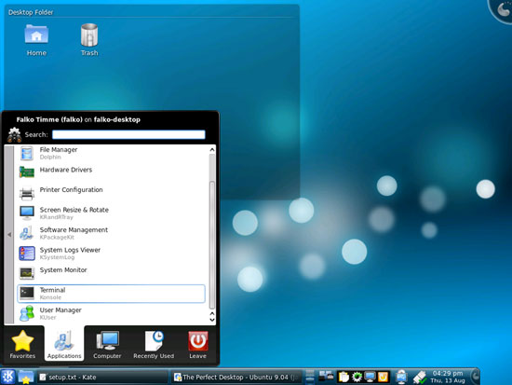Switch to the Favorites tab
The height and width of the screenshot is (385, 512).
tap(22, 344)
